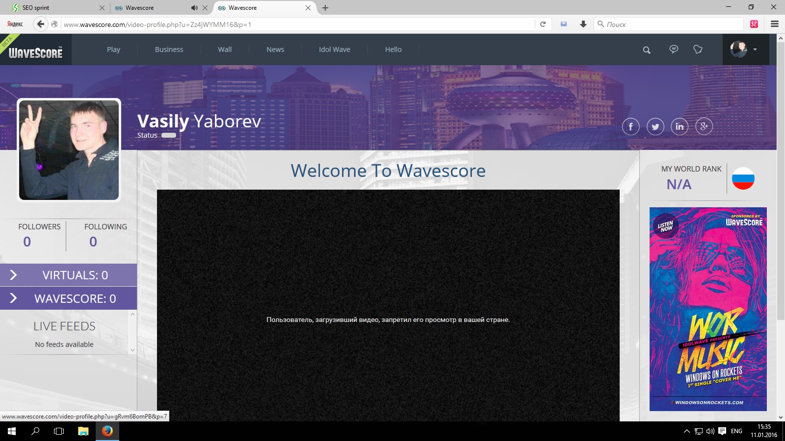The image size is (785, 441).
Task: Click the page vertical scrollbar thumb
Action: (781, 181)
